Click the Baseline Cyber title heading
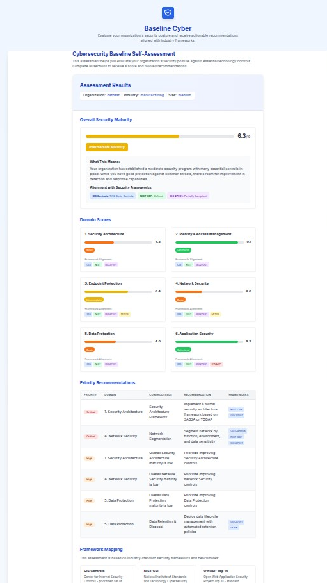 [168, 28]
